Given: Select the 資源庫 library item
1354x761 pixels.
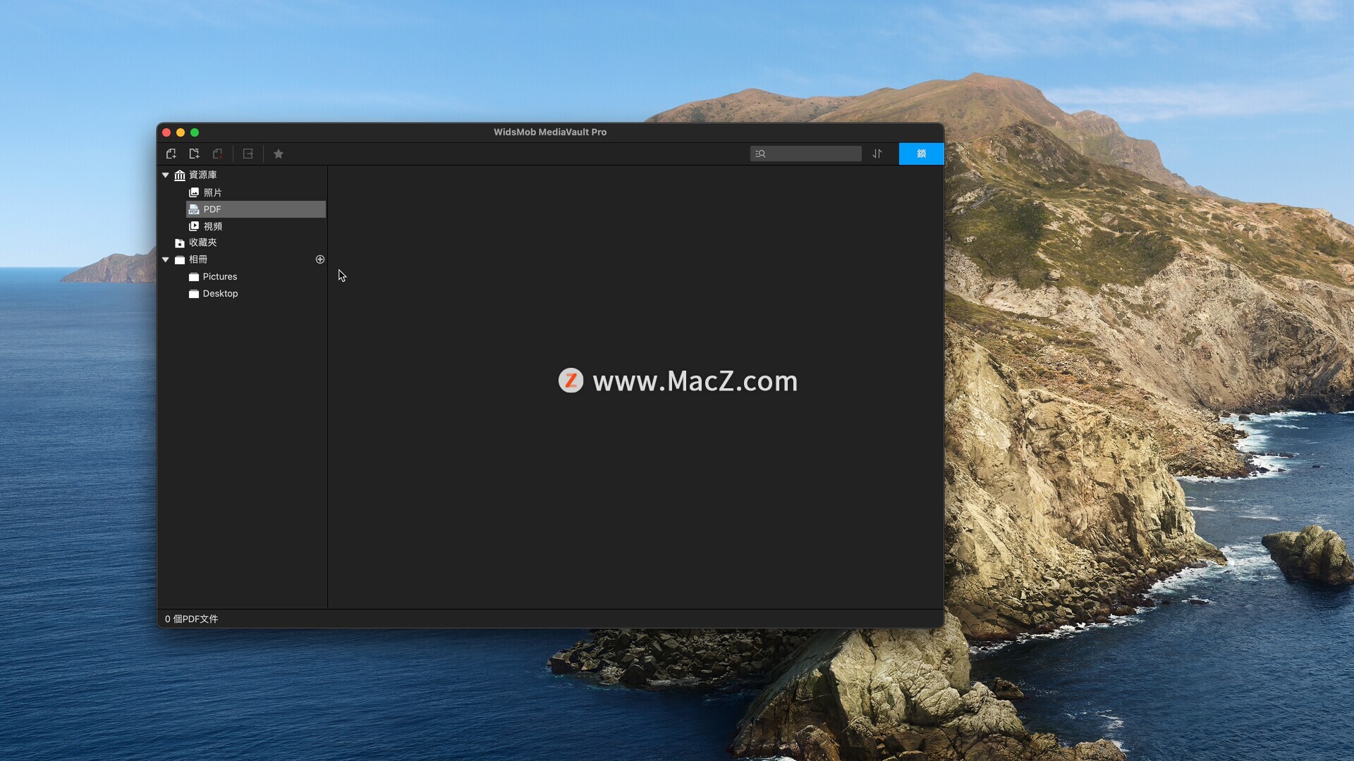Looking at the screenshot, I should (195, 175).
